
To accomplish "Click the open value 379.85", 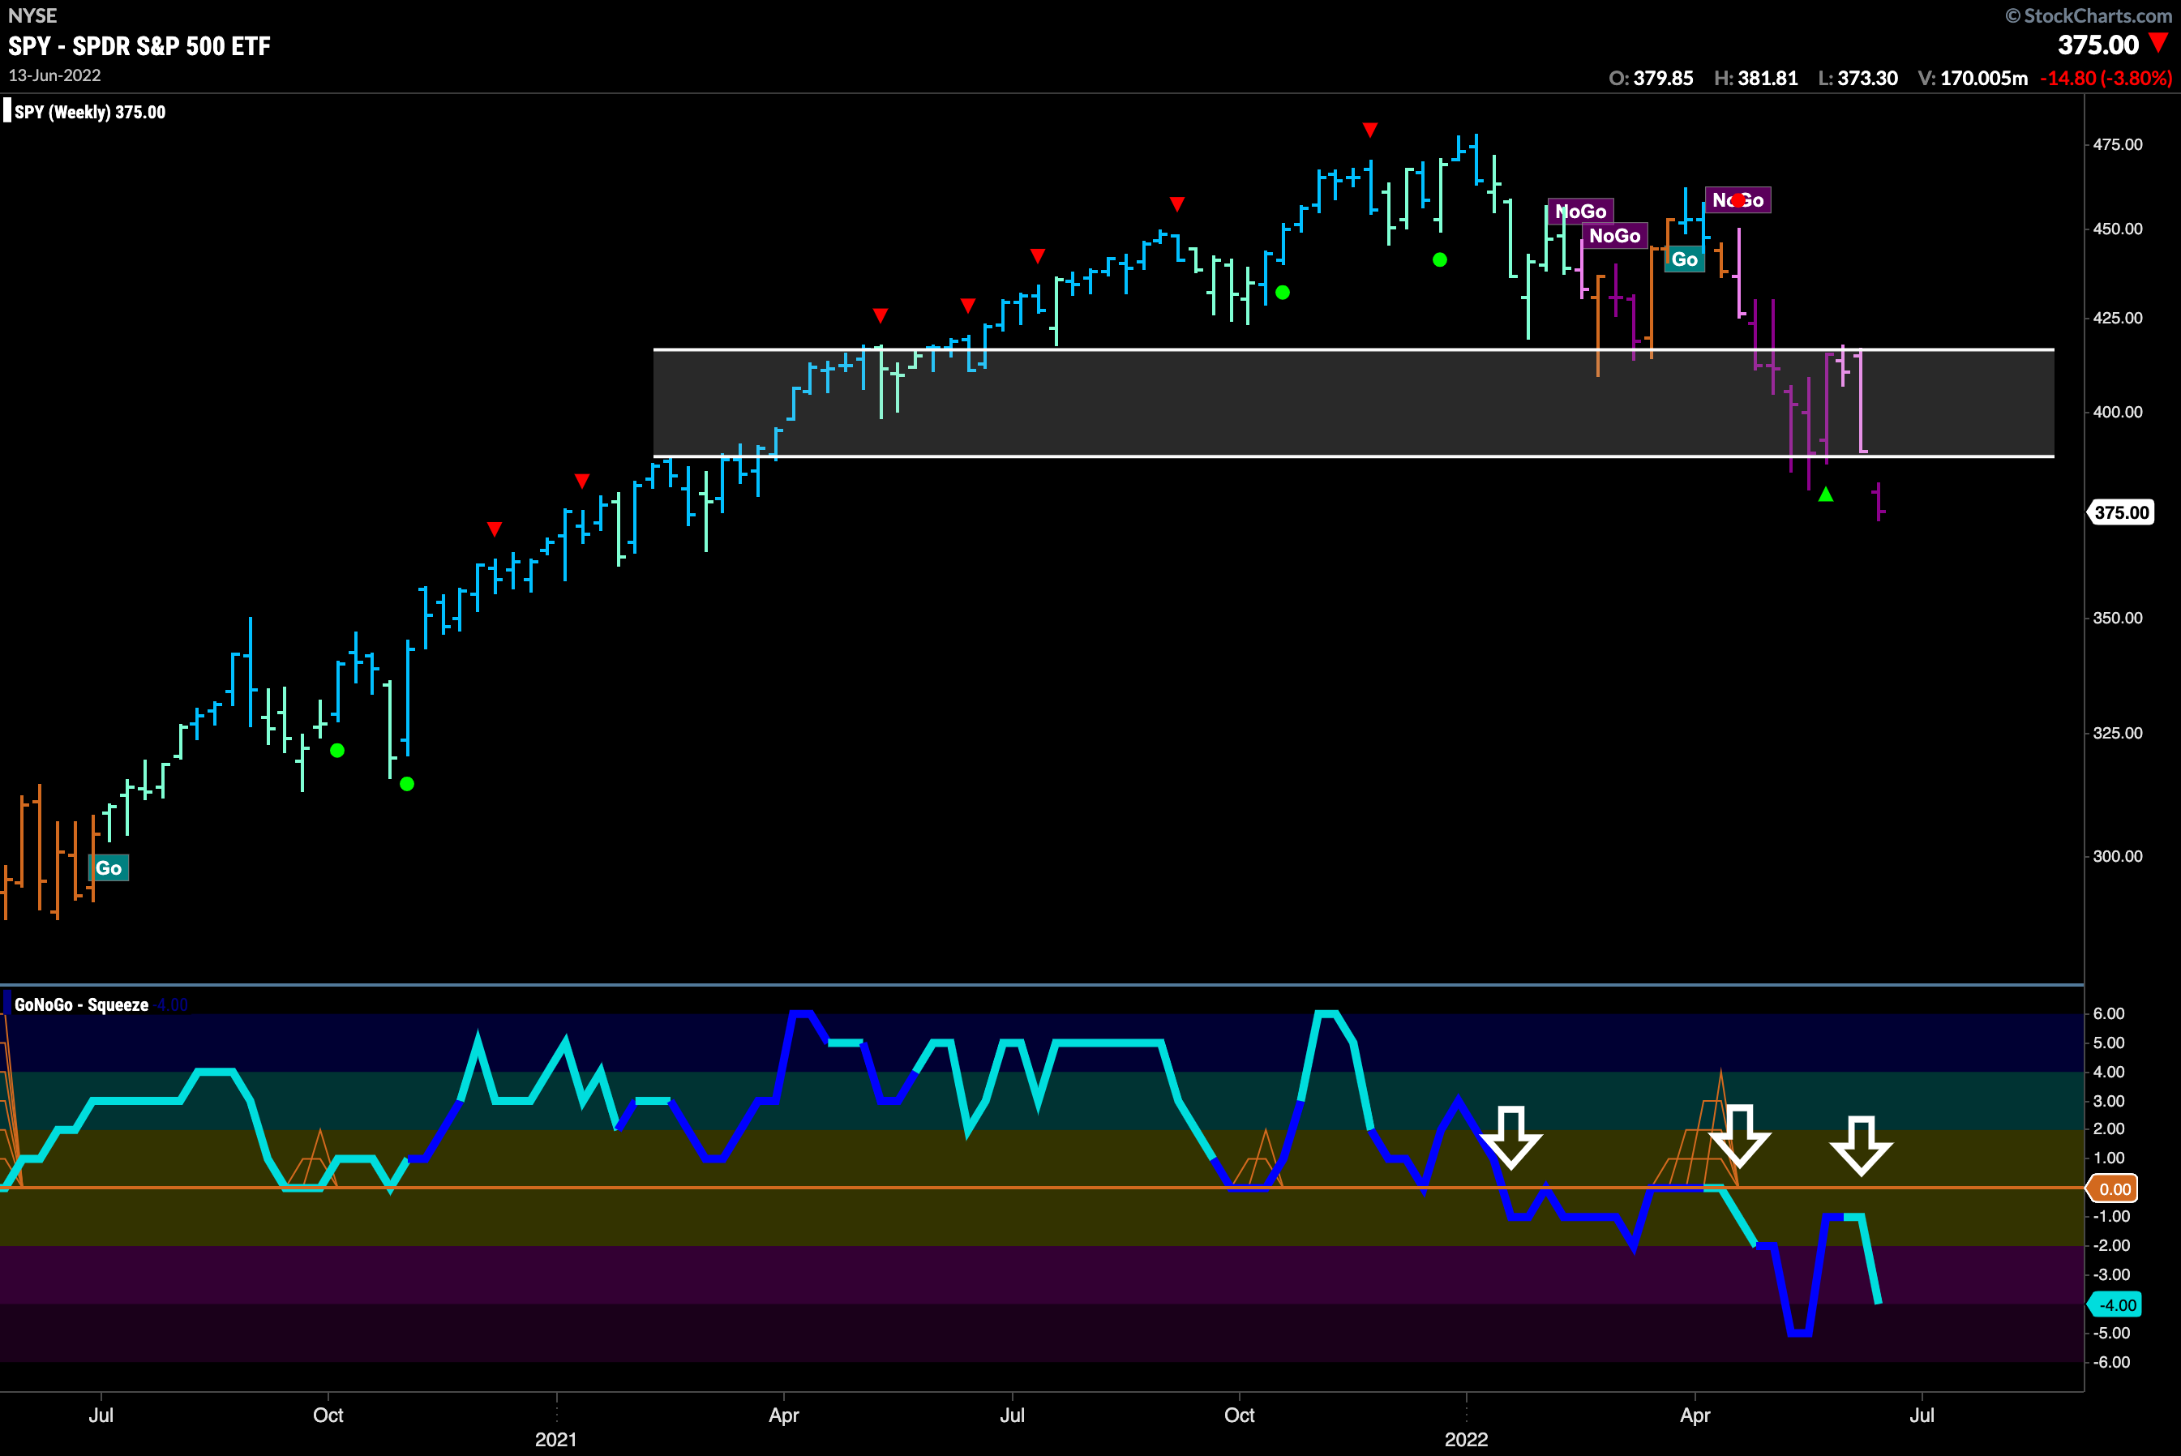I will 1662,78.
